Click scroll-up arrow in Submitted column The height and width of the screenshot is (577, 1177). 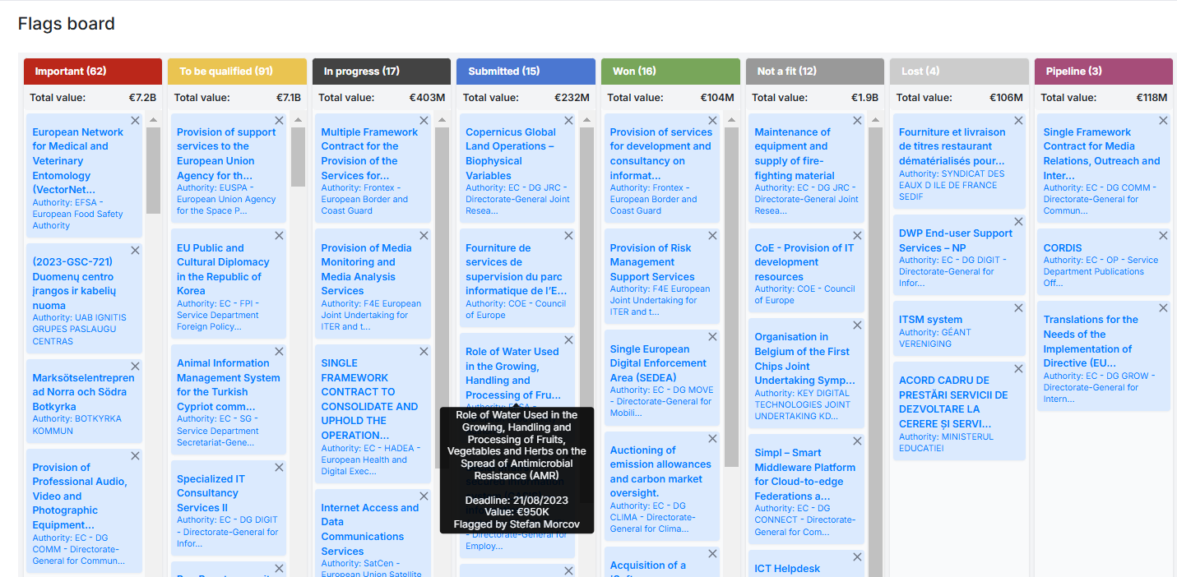(x=586, y=120)
